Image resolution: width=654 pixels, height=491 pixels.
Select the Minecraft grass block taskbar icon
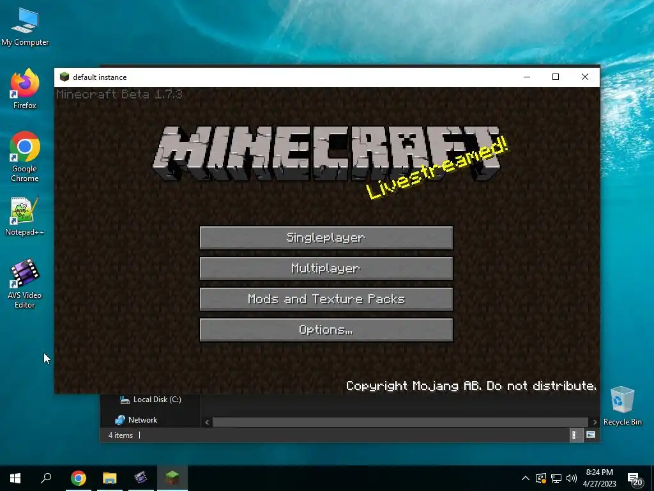172,478
